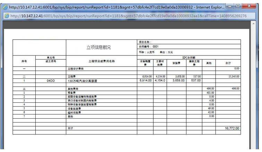Click the 130万吨汽油分离装置 row name
Screen dimensions: 262x152
(x=82, y=81)
